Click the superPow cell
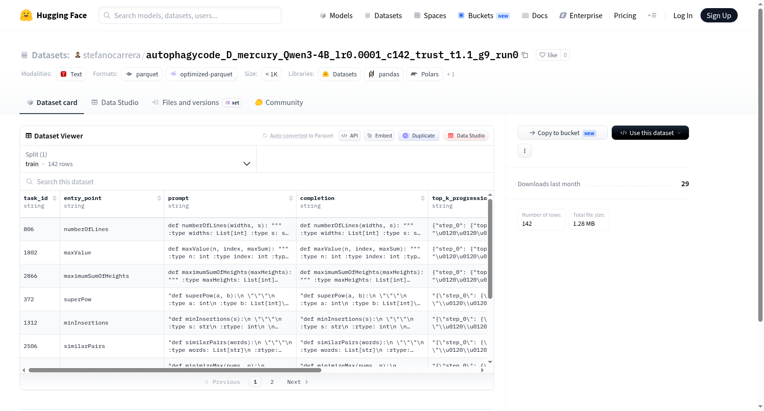Screen dimensions: 764x411 (112, 299)
